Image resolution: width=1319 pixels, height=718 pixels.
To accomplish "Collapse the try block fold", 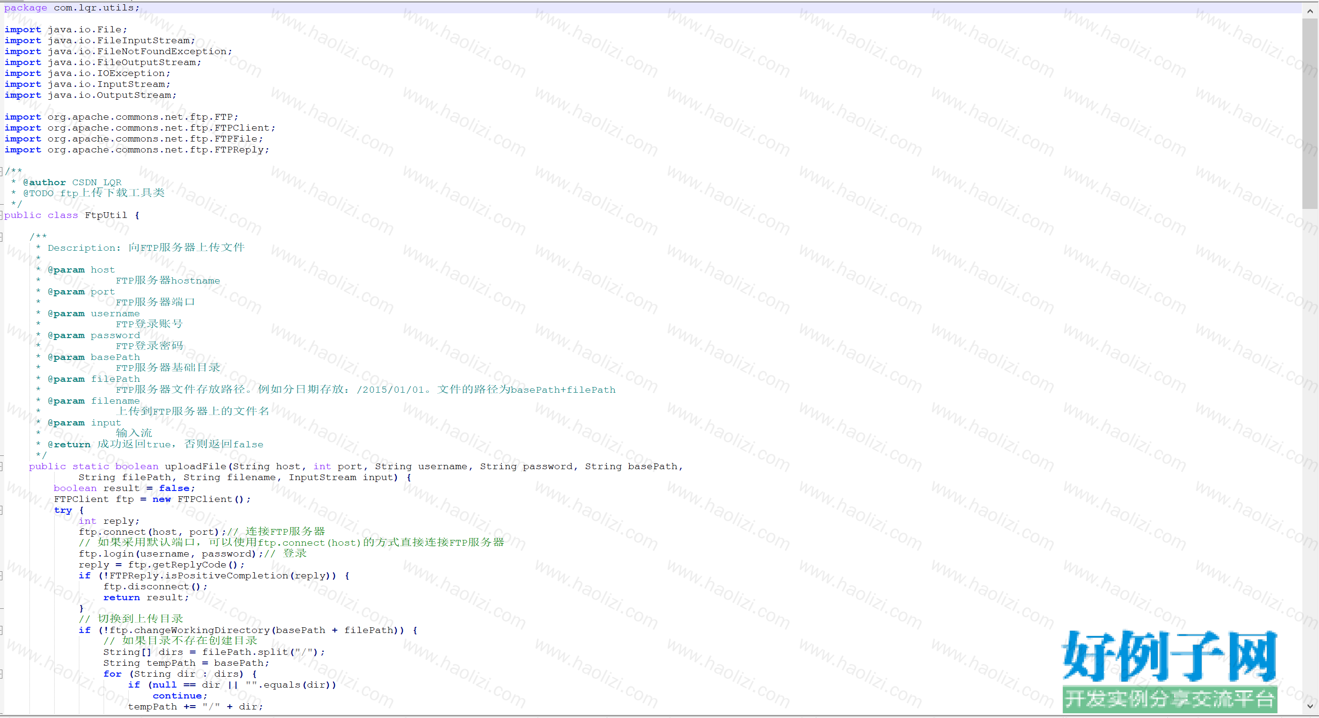I will pos(1,510).
